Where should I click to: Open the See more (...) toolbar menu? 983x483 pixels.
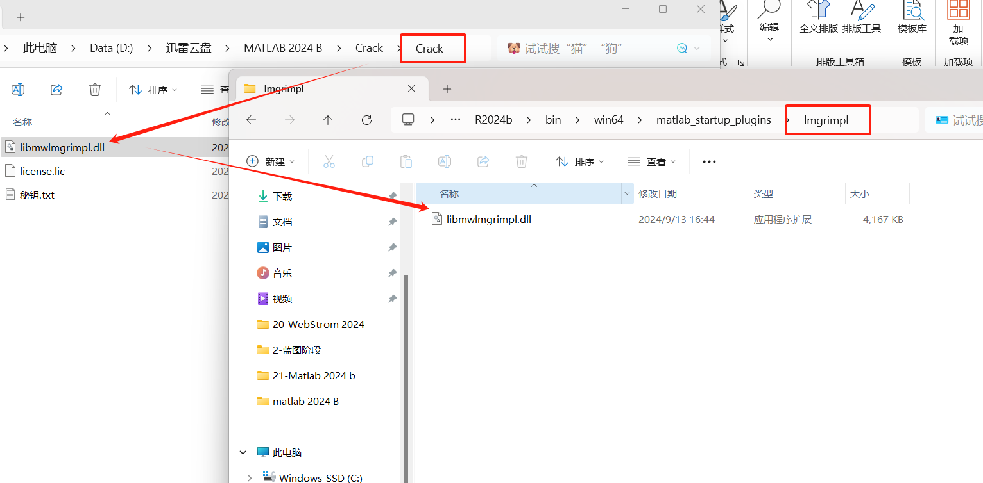[x=709, y=162]
